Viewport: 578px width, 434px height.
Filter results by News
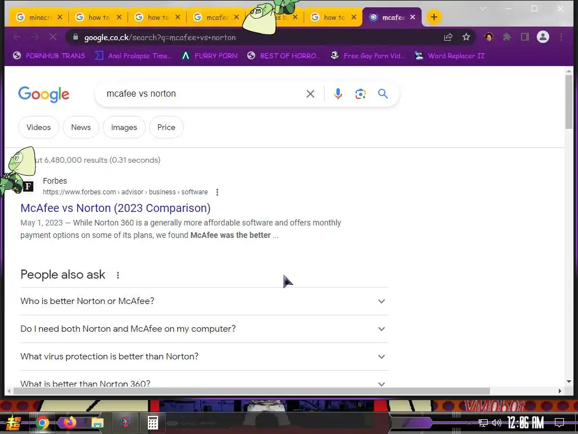81,127
